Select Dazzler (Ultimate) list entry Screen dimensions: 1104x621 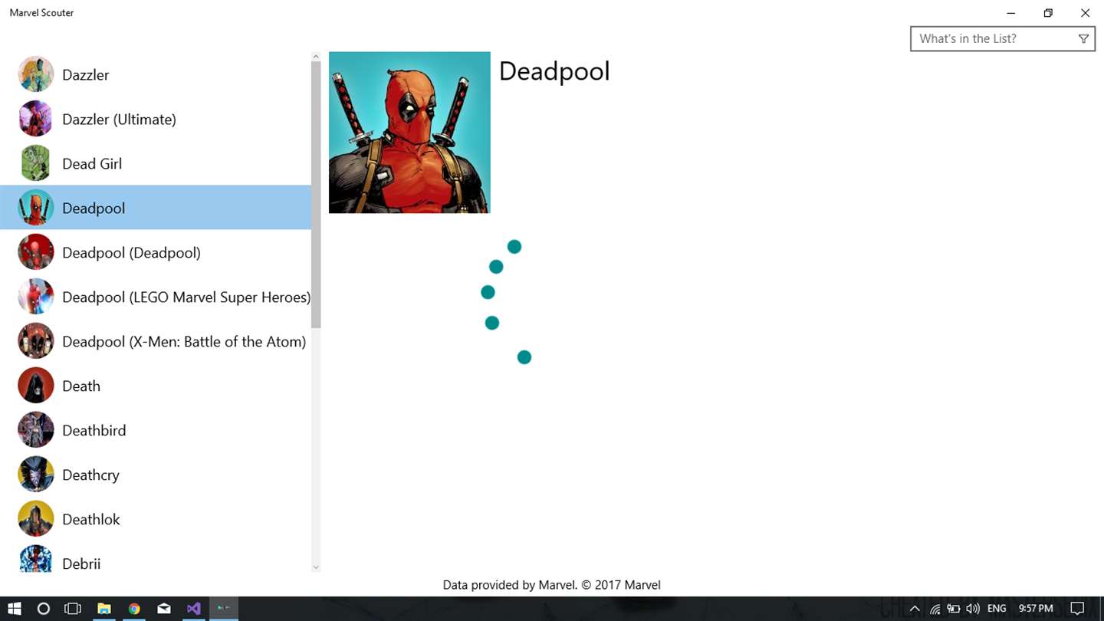pyautogui.click(x=156, y=119)
